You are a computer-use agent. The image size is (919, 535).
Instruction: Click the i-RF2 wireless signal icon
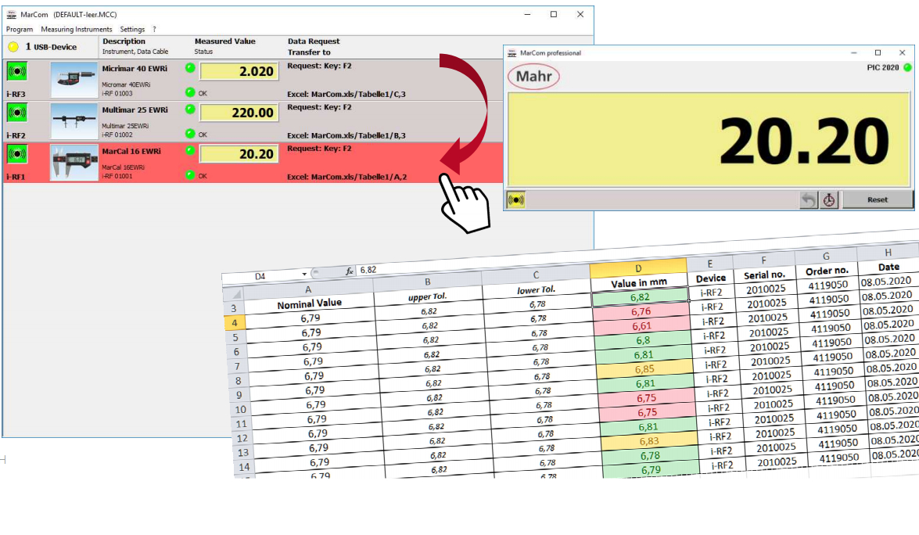(16, 113)
